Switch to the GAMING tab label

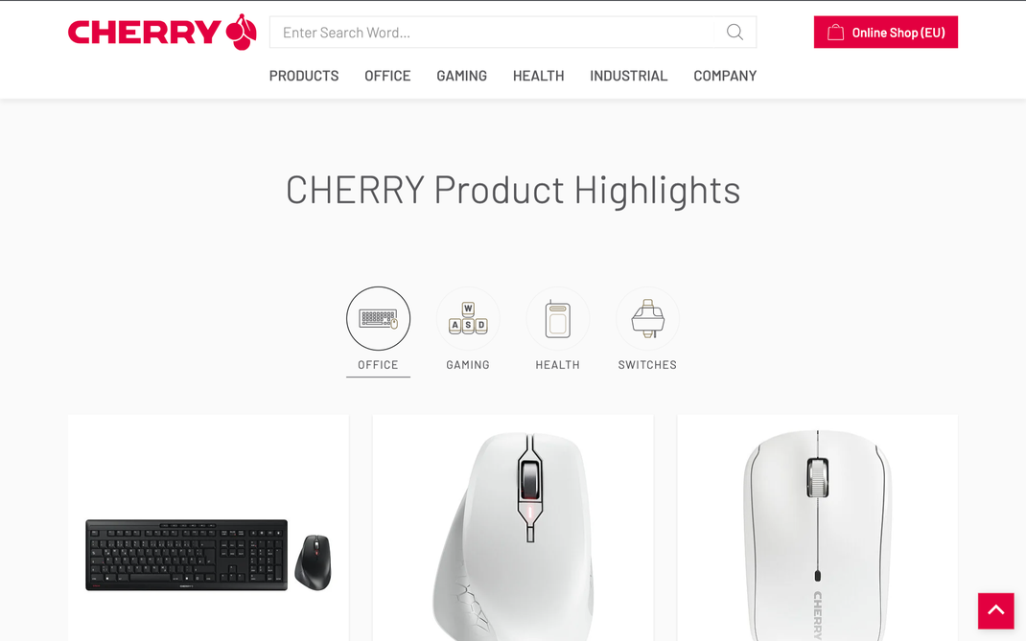point(468,365)
